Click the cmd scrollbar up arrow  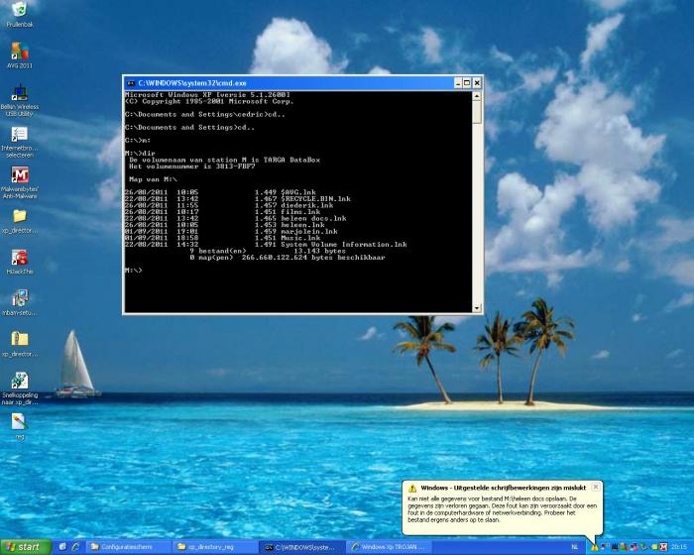477,96
